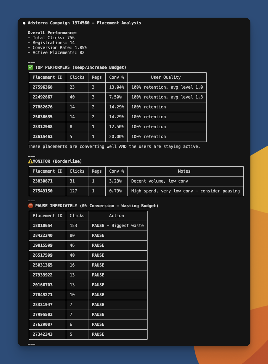The width and height of the screenshot is (268, 364).
Task: Click the green checkmark icon beside TOP PERFORMERS
Action: (x=30, y=67)
